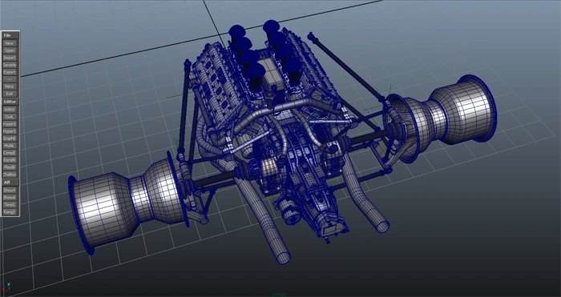Click the SaveAs button
This screenshot has height=297, width=561.
(x=10, y=65)
